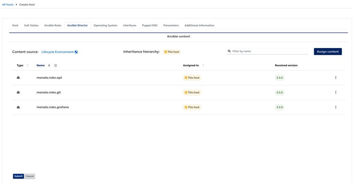Image resolution: width=353 pixels, height=183 pixels.
Task: Toggle sort direction on Name column
Action: pos(49,65)
